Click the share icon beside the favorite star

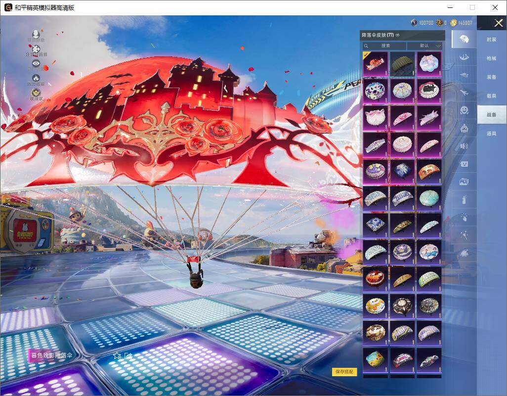(128, 355)
